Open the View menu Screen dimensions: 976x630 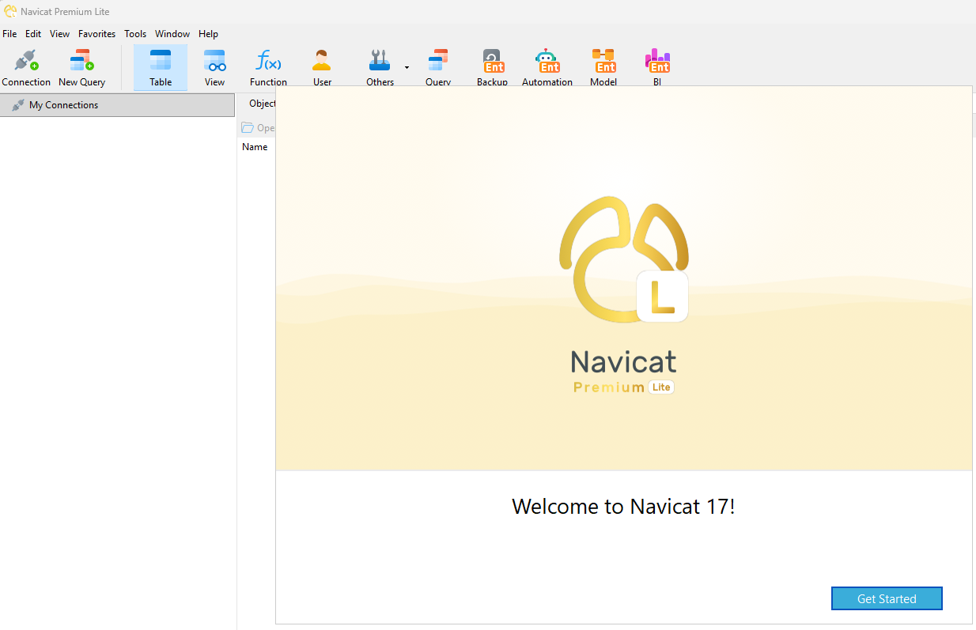pos(59,34)
